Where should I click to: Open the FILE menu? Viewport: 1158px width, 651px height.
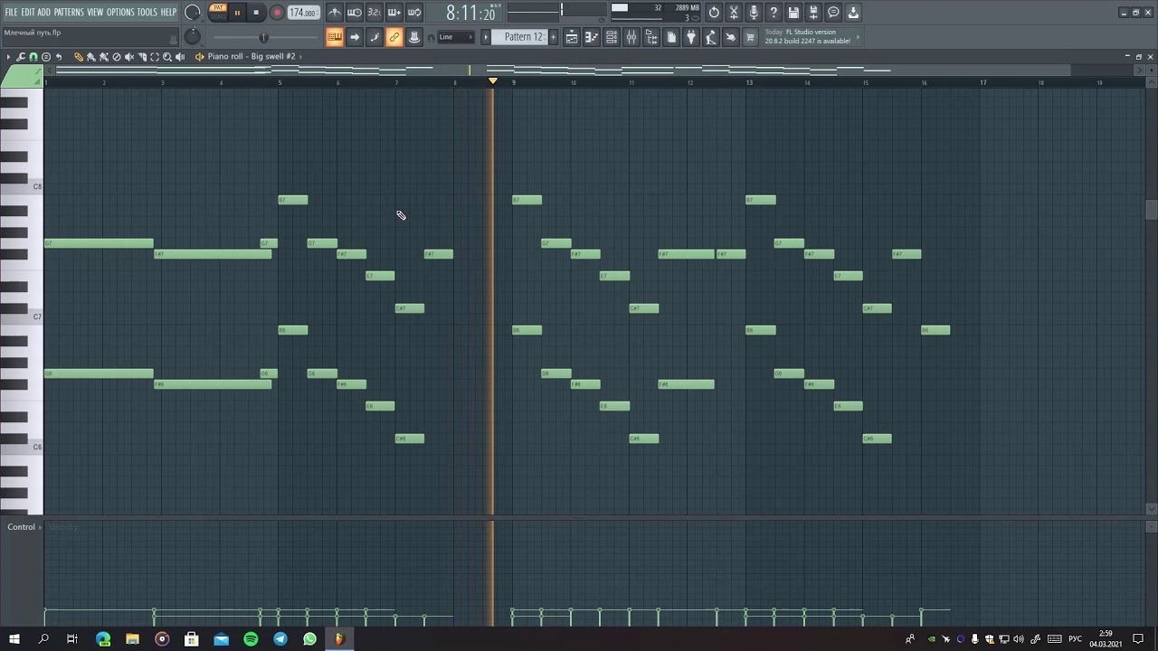11,13
